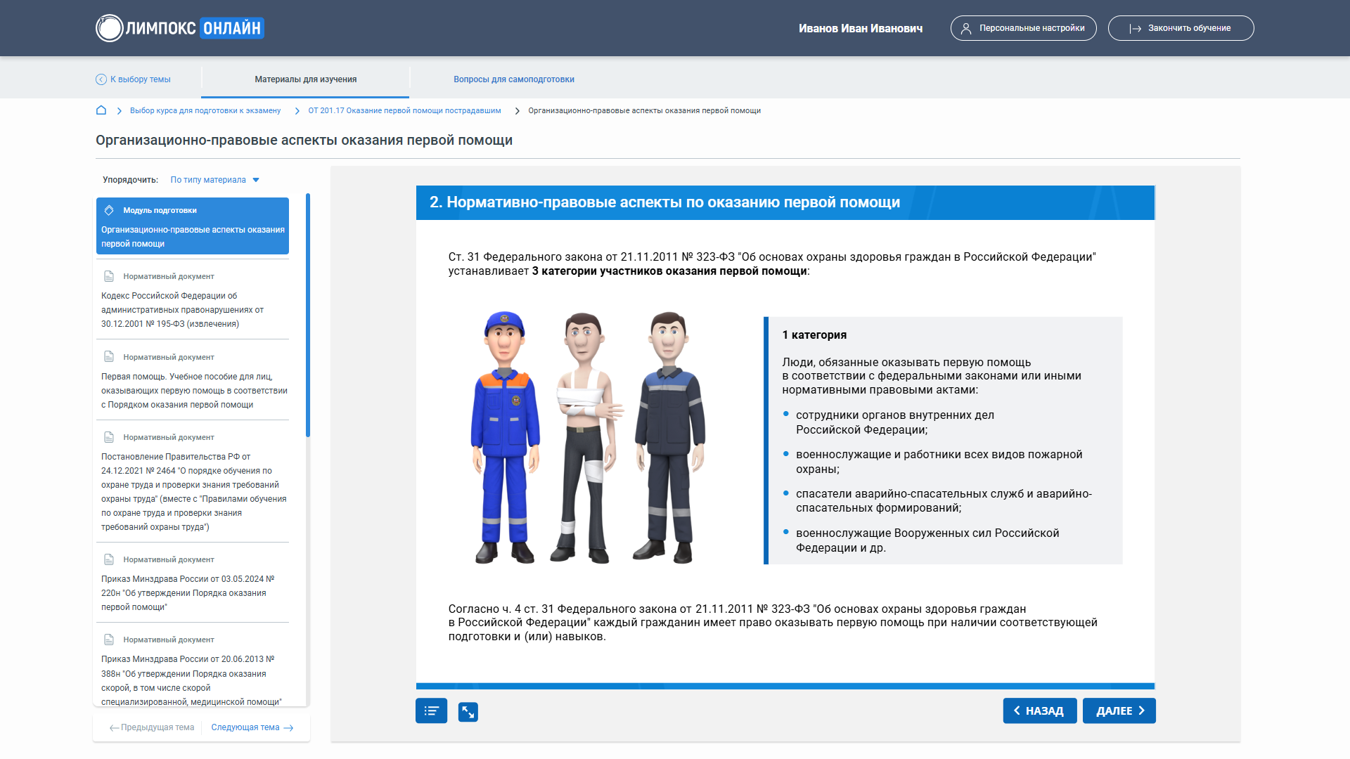The image size is (1350, 759).
Task: Open the table of contents list icon
Action: click(431, 711)
